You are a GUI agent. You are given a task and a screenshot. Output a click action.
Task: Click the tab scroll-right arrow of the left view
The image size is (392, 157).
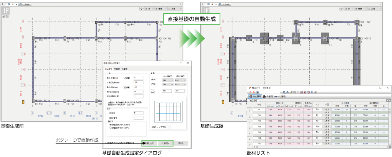pyautogui.click(x=181, y=5)
